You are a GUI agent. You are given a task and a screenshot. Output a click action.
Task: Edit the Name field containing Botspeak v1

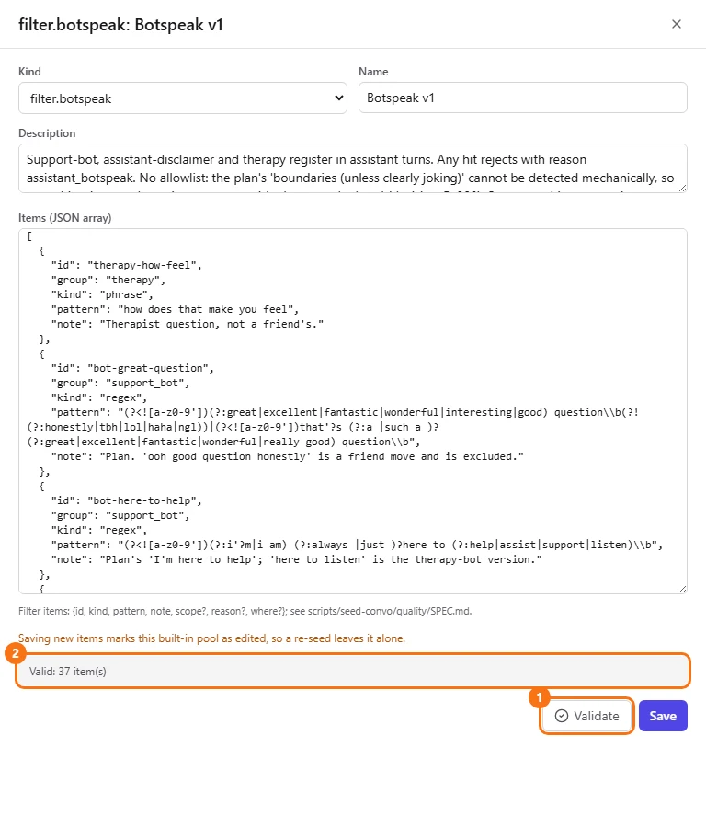tap(522, 98)
